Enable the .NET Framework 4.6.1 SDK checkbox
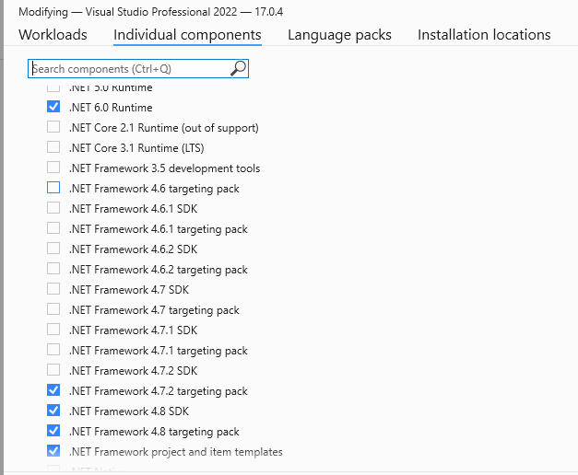 pyautogui.click(x=53, y=209)
